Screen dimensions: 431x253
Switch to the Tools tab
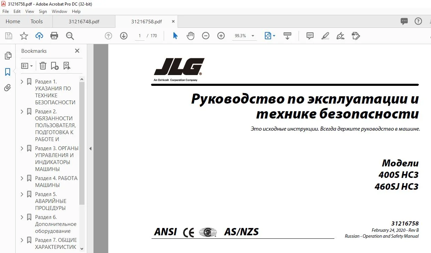[36, 21]
